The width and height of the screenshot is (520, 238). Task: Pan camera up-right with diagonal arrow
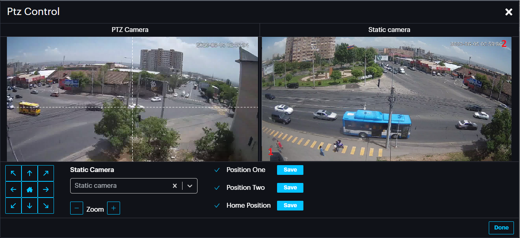[x=46, y=173]
